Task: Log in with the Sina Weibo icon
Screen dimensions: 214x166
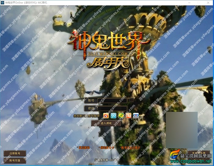Action: coord(106,116)
